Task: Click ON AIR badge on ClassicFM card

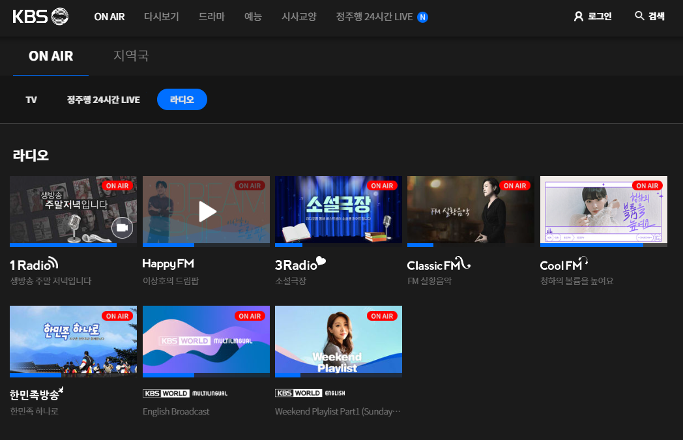Action: (515, 186)
